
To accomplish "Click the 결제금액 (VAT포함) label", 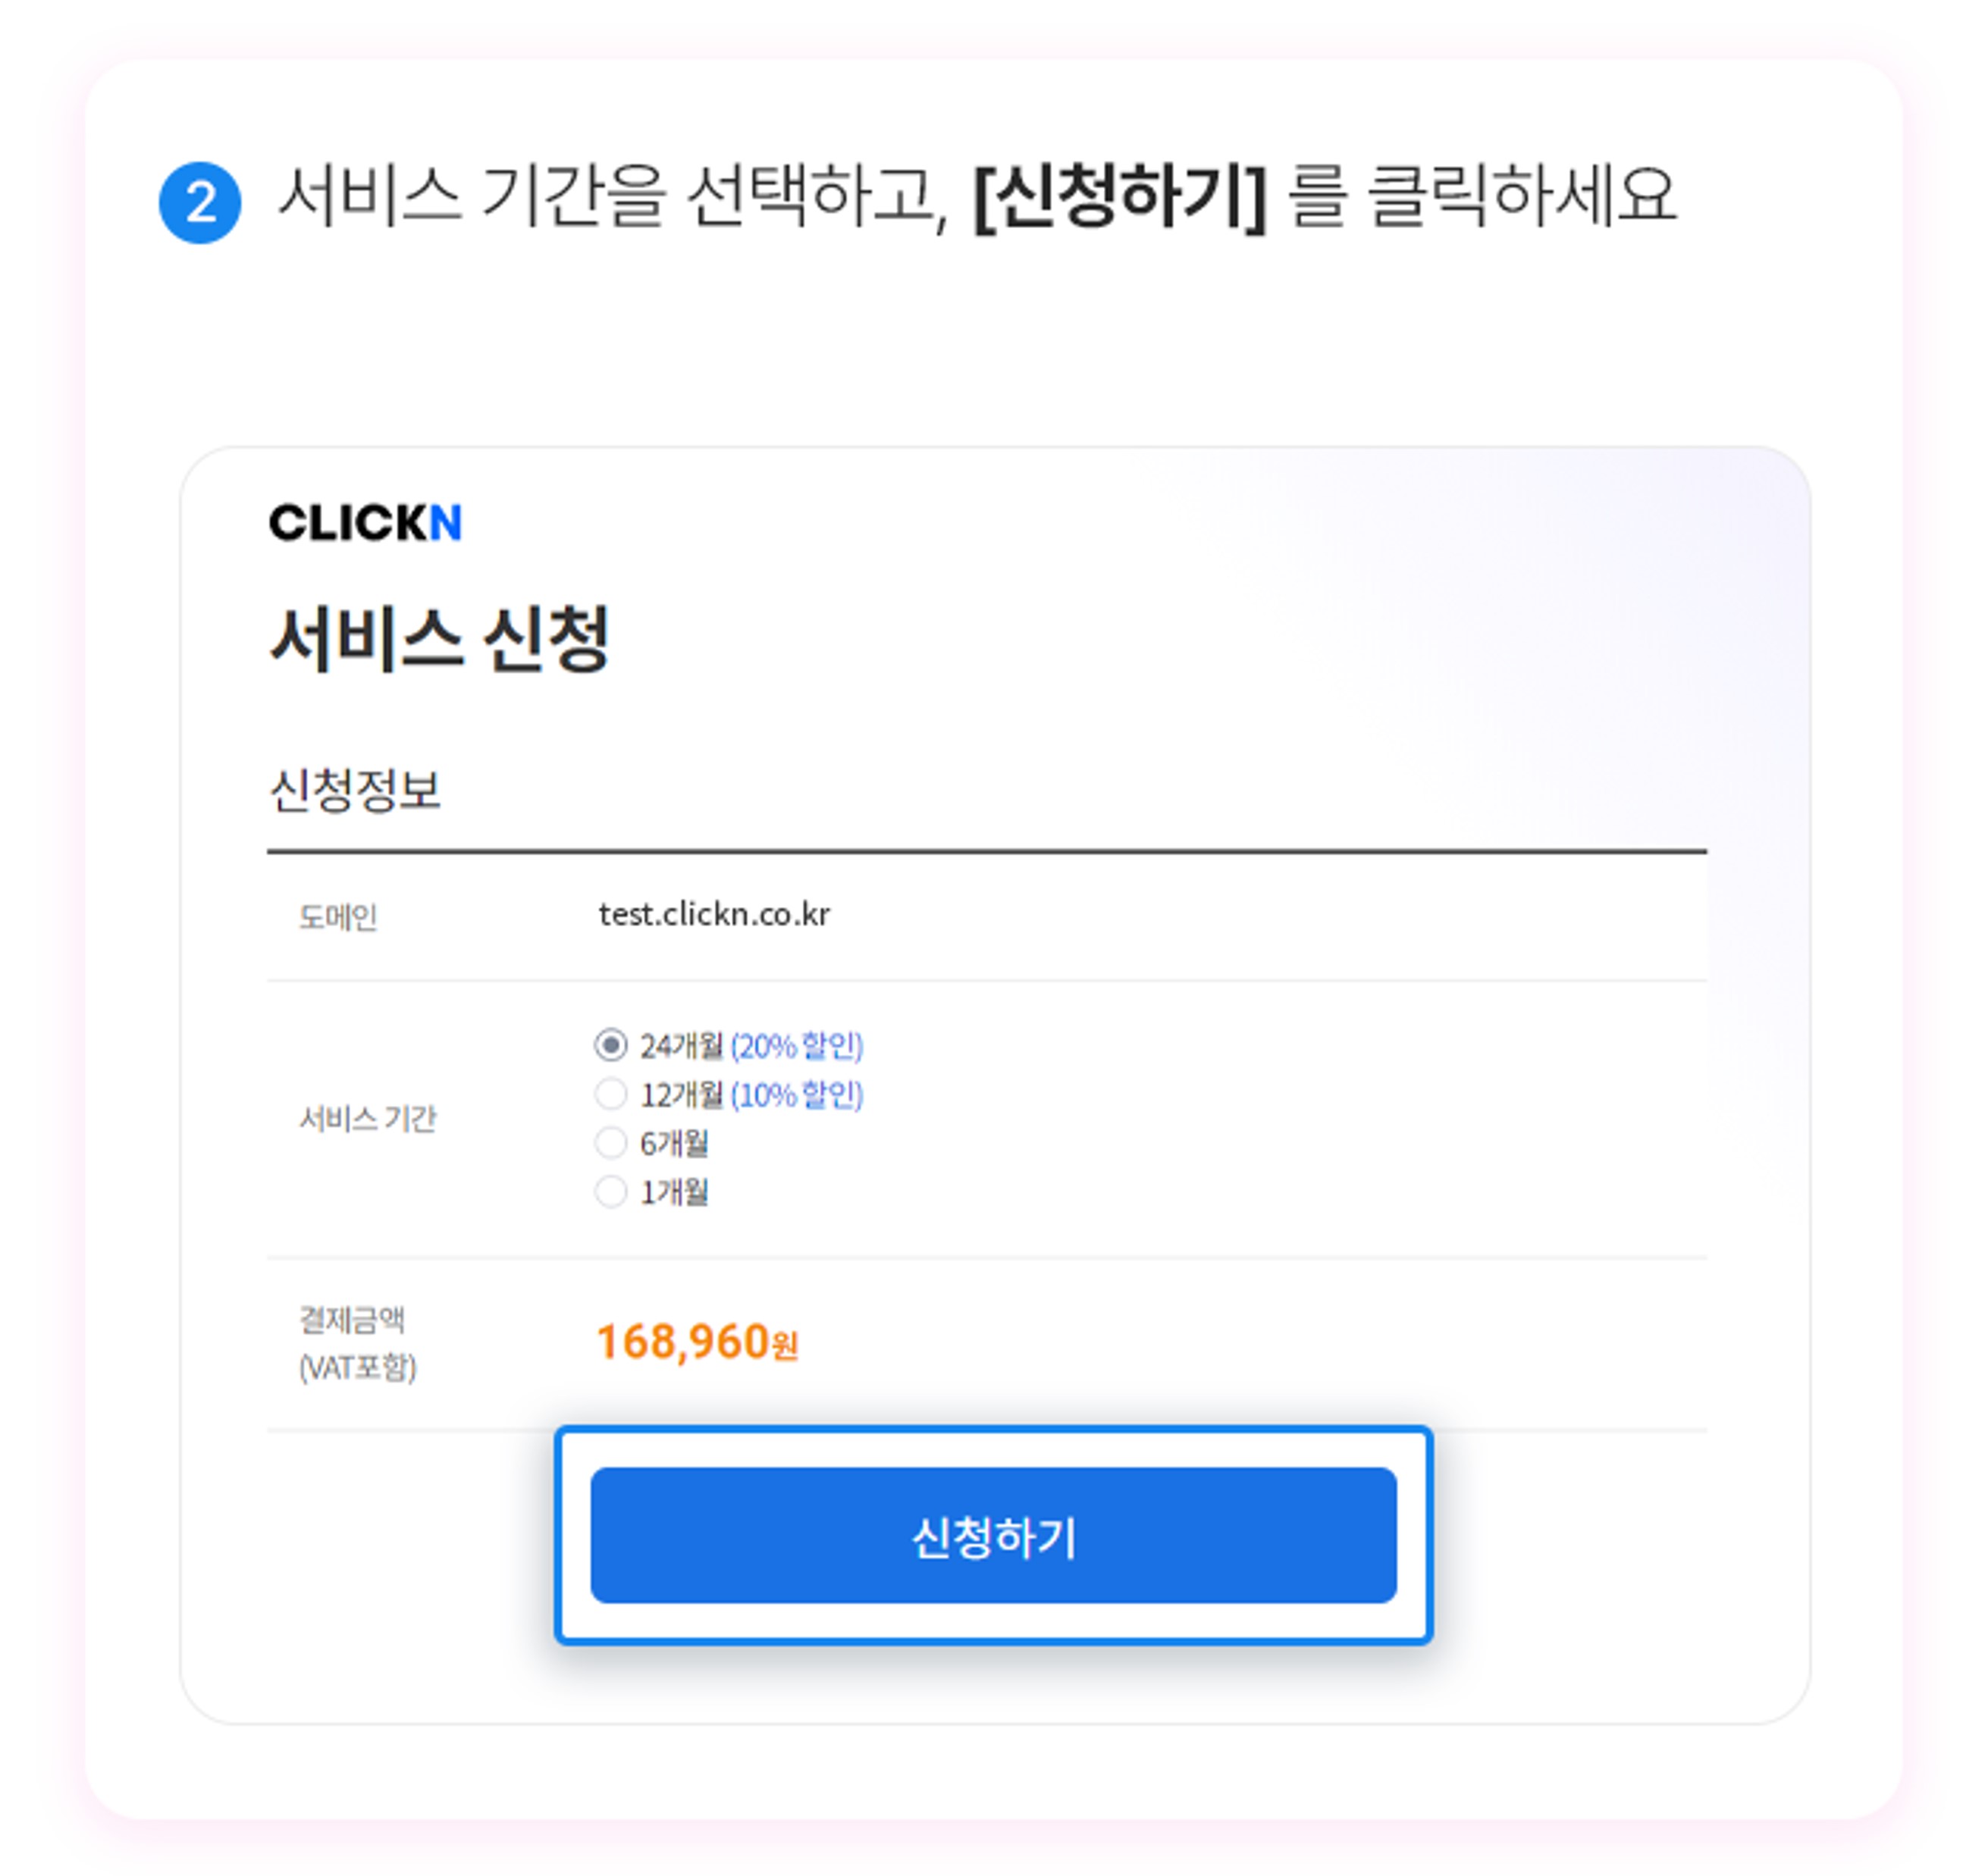I will pos(357,1343).
